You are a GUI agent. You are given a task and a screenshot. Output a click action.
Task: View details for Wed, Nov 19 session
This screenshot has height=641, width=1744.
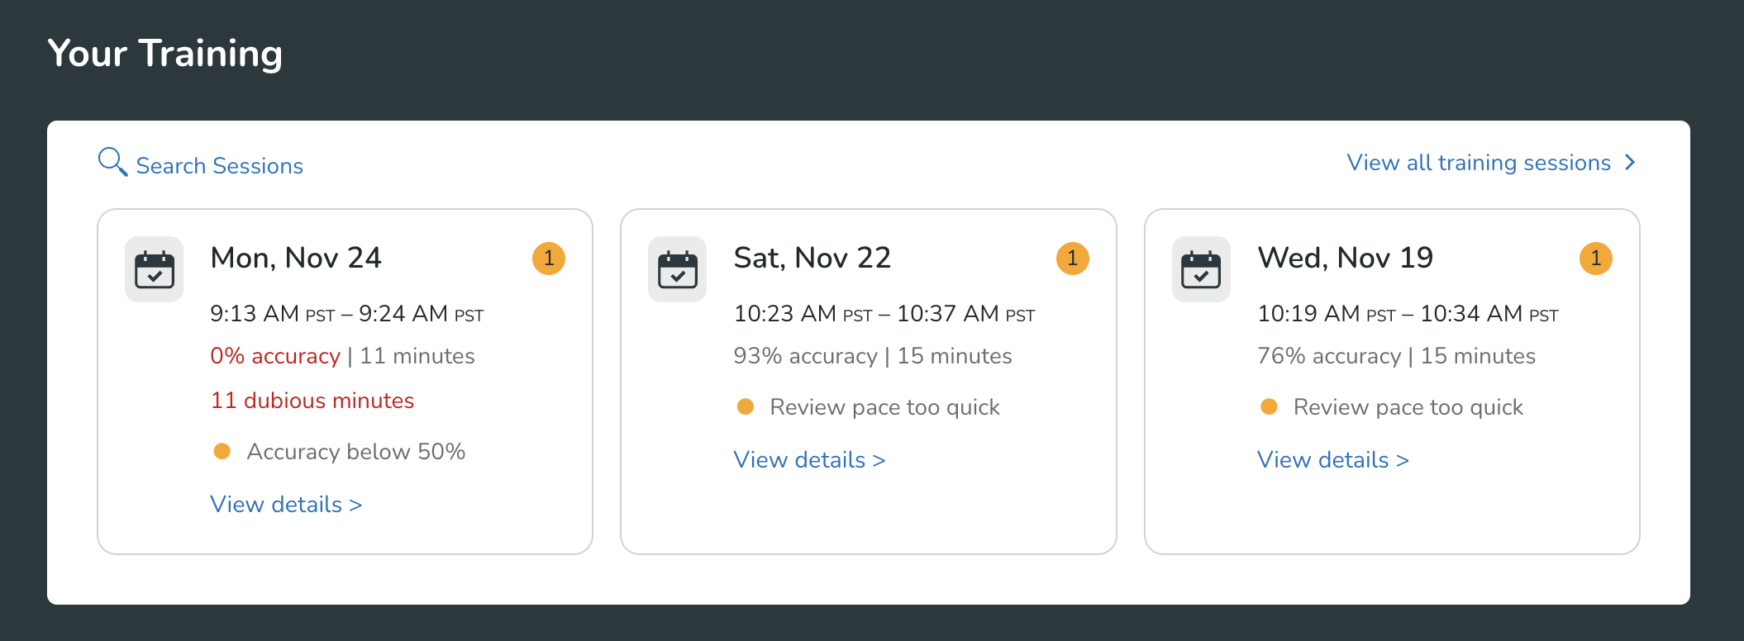pos(1332,460)
